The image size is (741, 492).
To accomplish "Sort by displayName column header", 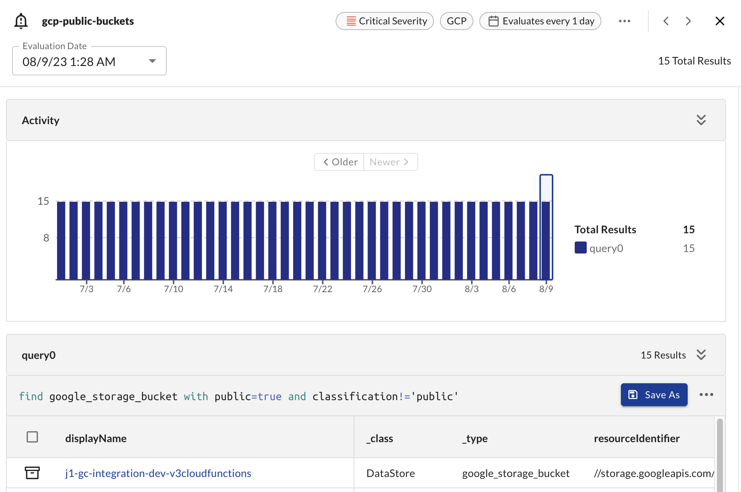I will (x=96, y=438).
